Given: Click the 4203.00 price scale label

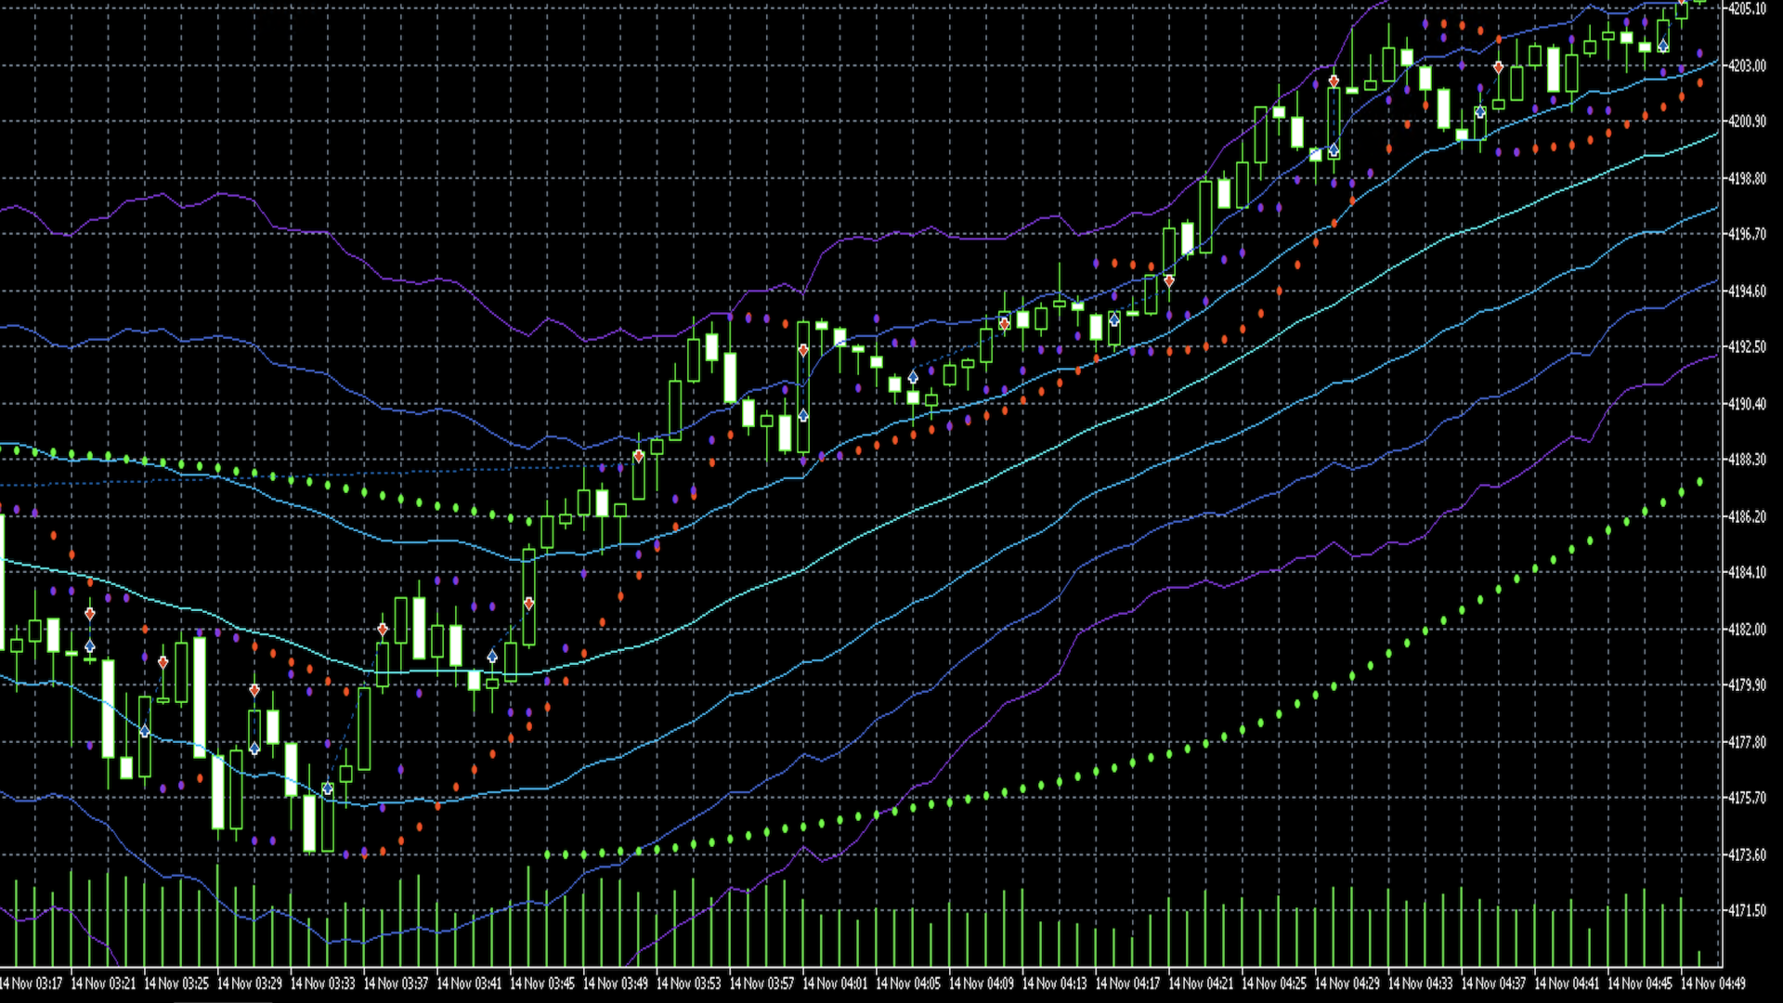Looking at the screenshot, I should (1747, 66).
